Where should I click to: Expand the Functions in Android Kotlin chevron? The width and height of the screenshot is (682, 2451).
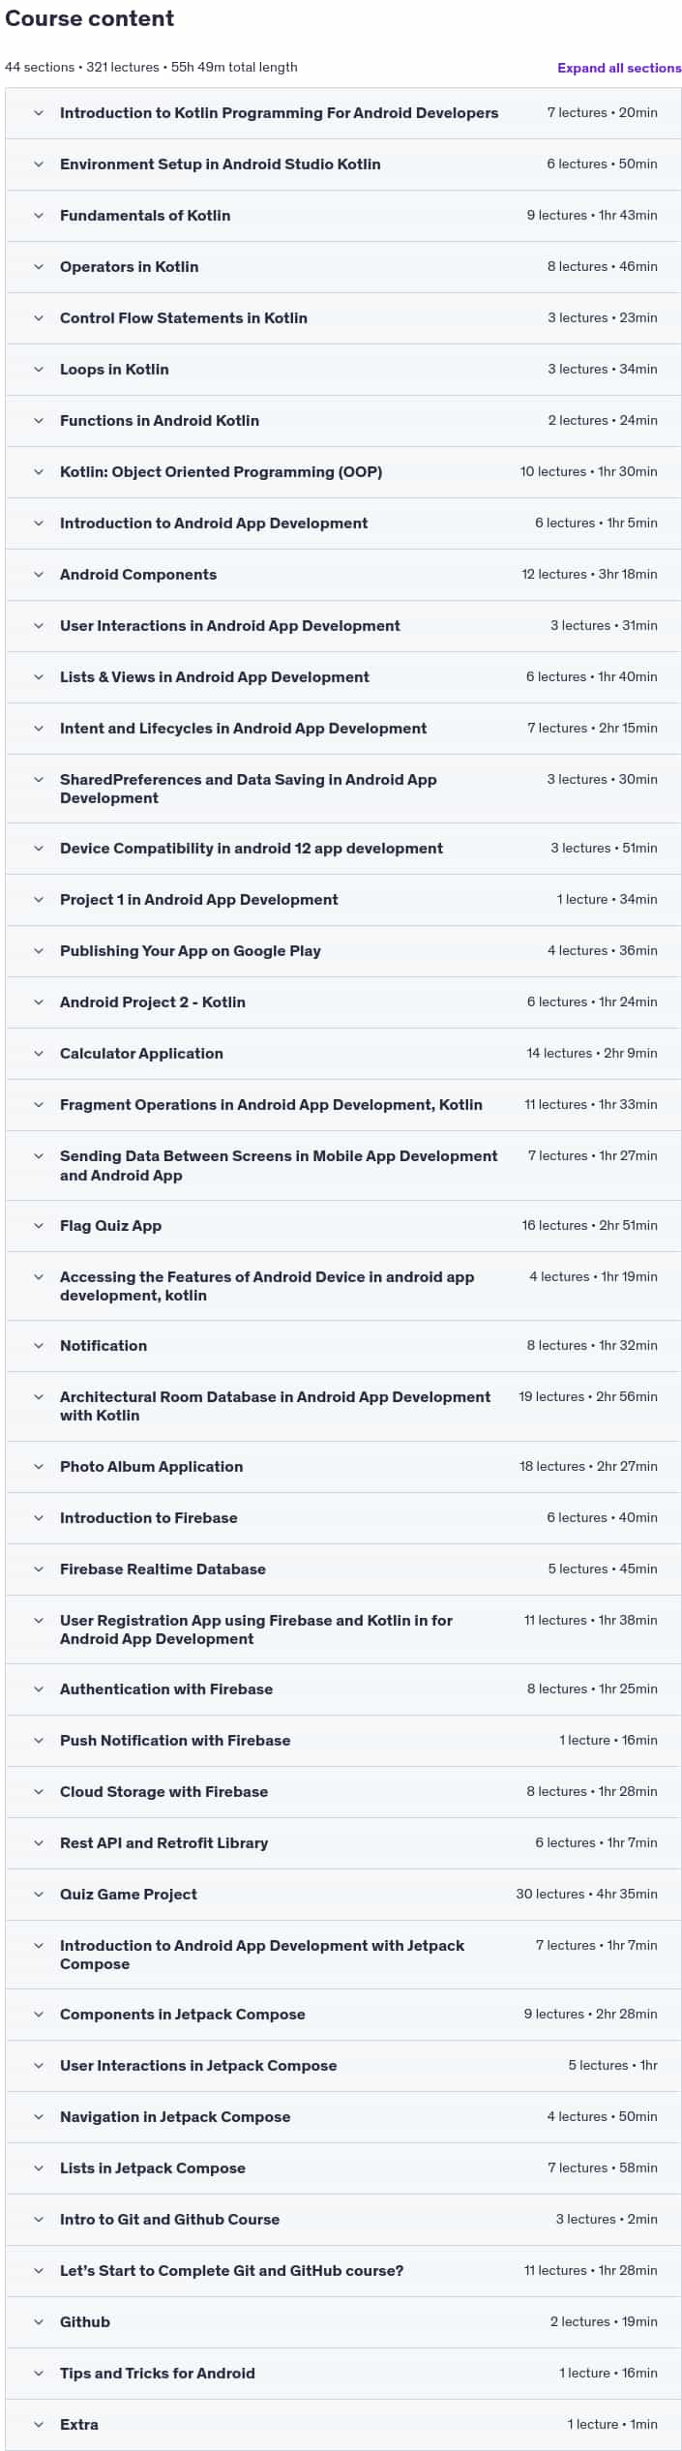coord(39,421)
